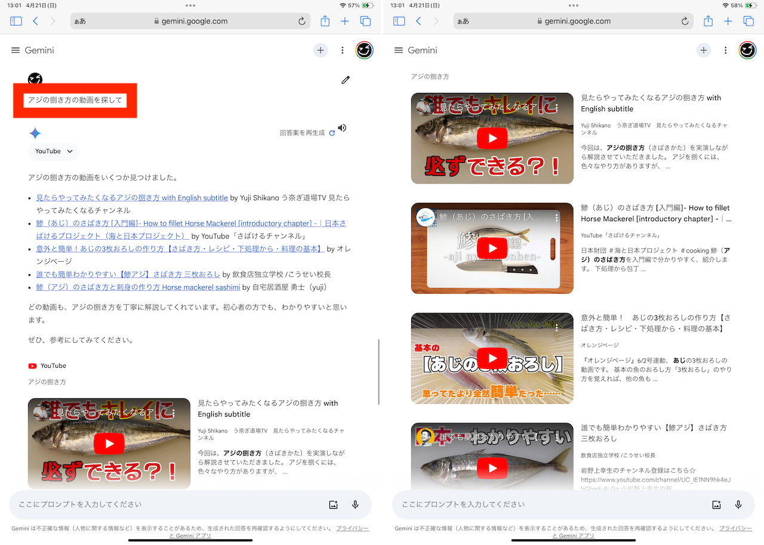Open link 鯵（アジ）のさばき方と刺身の作り方

click(x=138, y=287)
